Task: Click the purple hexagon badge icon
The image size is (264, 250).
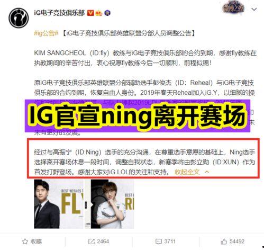Action: [107, 13]
